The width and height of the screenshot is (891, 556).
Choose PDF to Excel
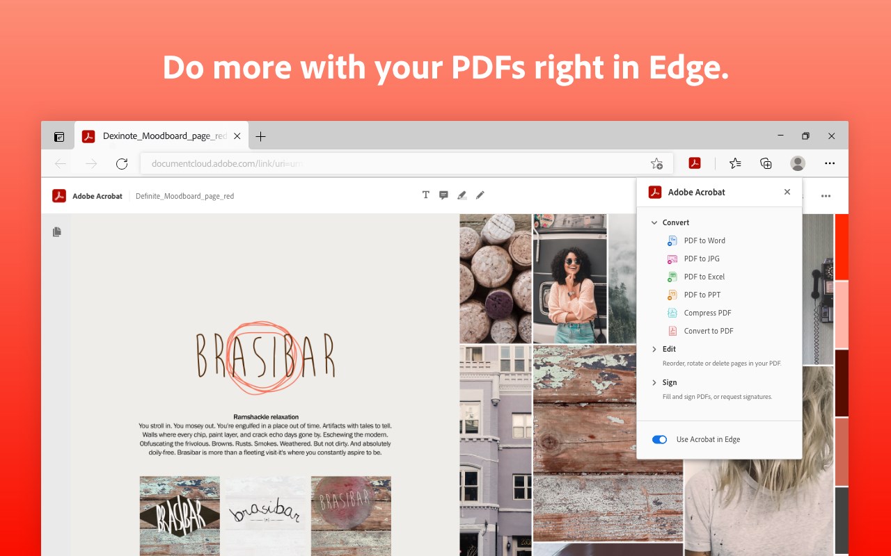704,277
